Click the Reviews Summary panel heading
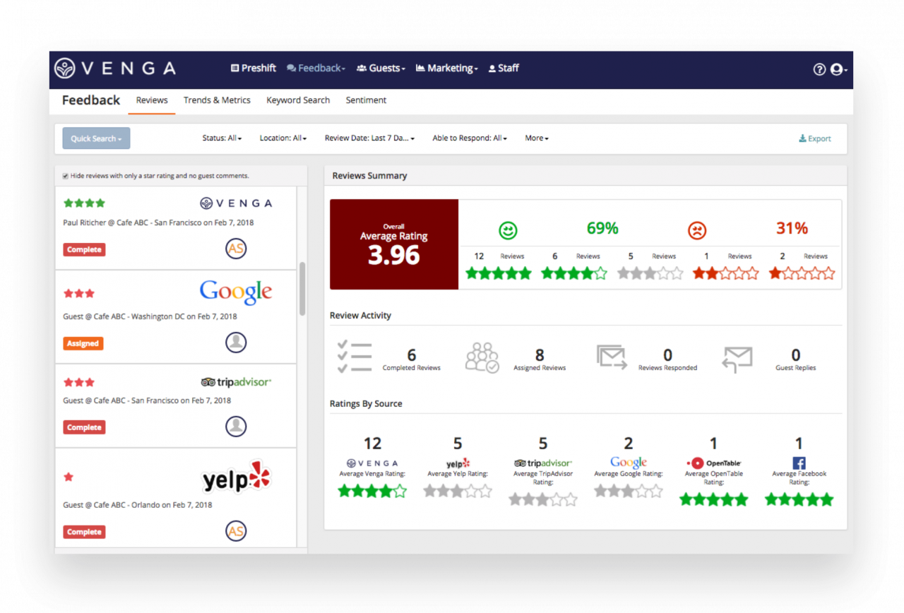 369,176
